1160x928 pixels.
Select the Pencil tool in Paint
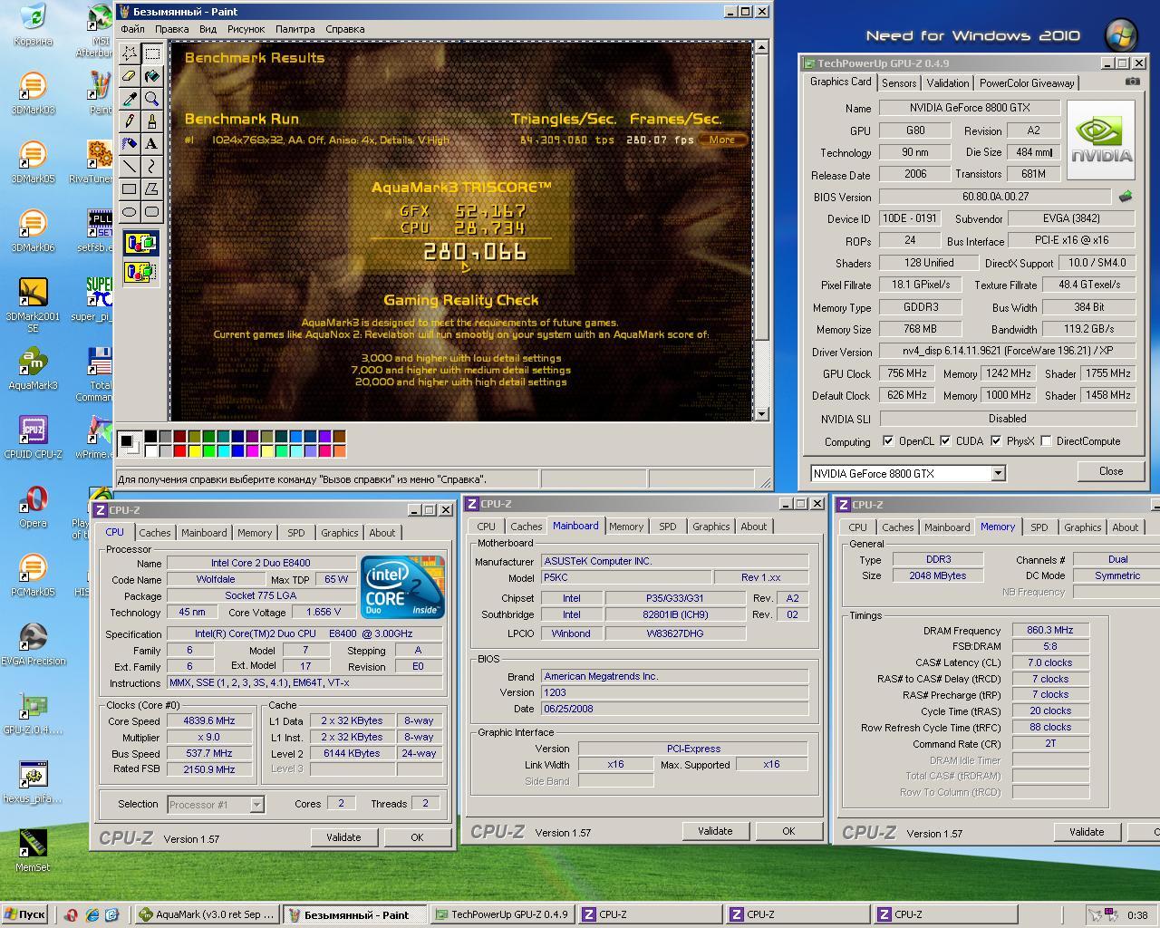click(130, 121)
